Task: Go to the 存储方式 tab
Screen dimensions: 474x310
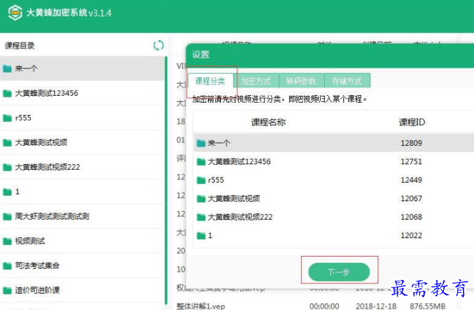Action: [x=347, y=81]
